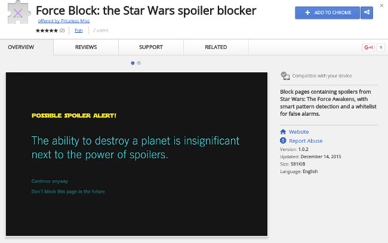Open the 'offered by Priceless Misc' link
388x243 pixels.
pyautogui.click(x=63, y=20)
